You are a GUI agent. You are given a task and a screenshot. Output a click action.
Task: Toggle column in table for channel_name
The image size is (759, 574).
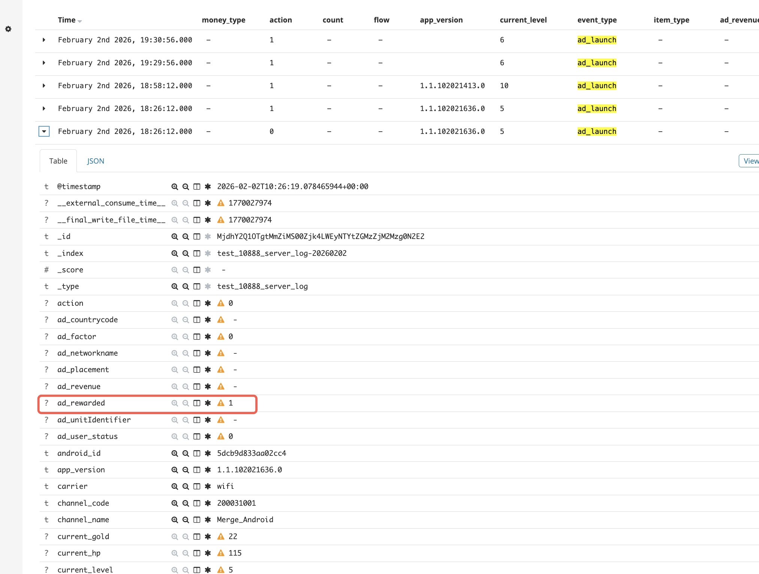pyautogui.click(x=196, y=520)
